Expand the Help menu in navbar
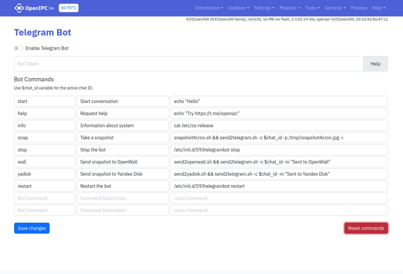The height and width of the screenshot is (274, 403). point(378,8)
